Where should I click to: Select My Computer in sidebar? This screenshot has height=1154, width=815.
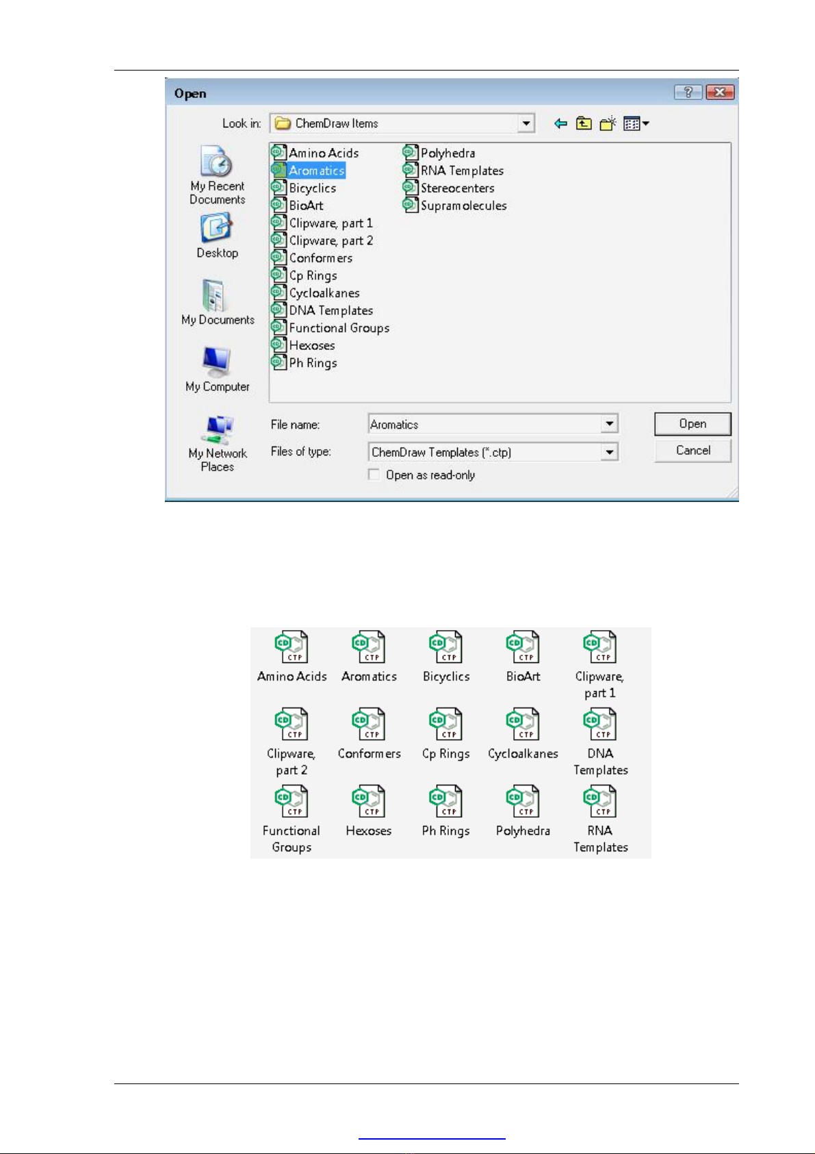point(217,369)
